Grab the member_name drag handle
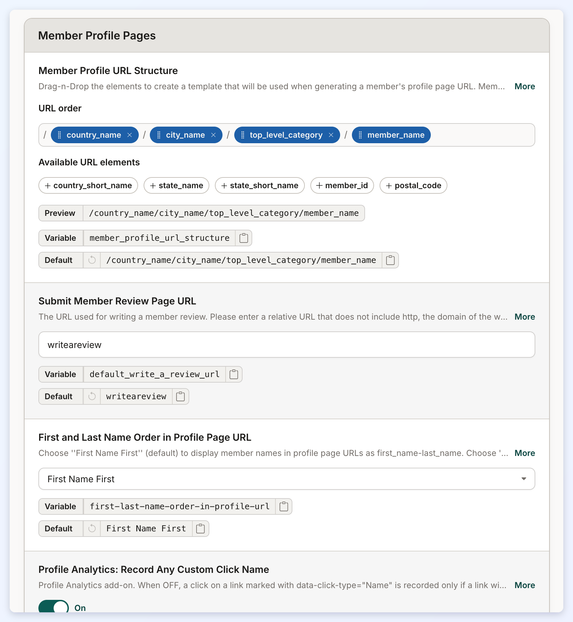The width and height of the screenshot is (573, 622). click(360, 135)
